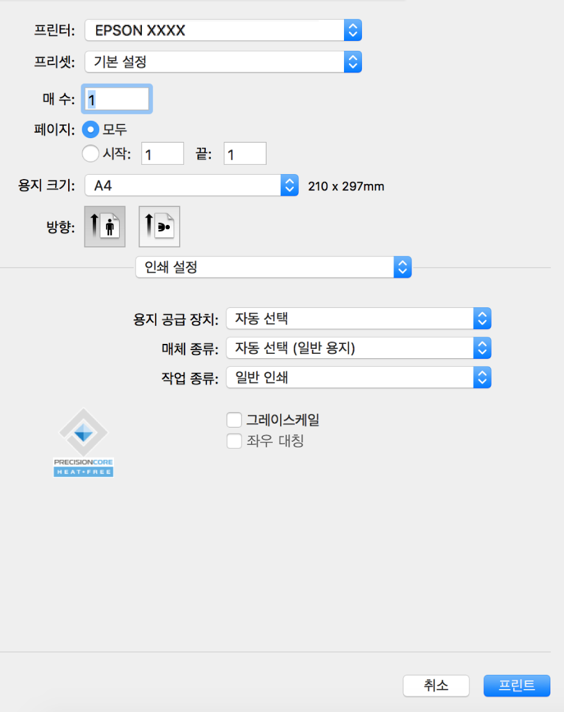Click the PrecisionCore Heat-Free logo
This screenshot has height=712, width=564.
point(83,442)
